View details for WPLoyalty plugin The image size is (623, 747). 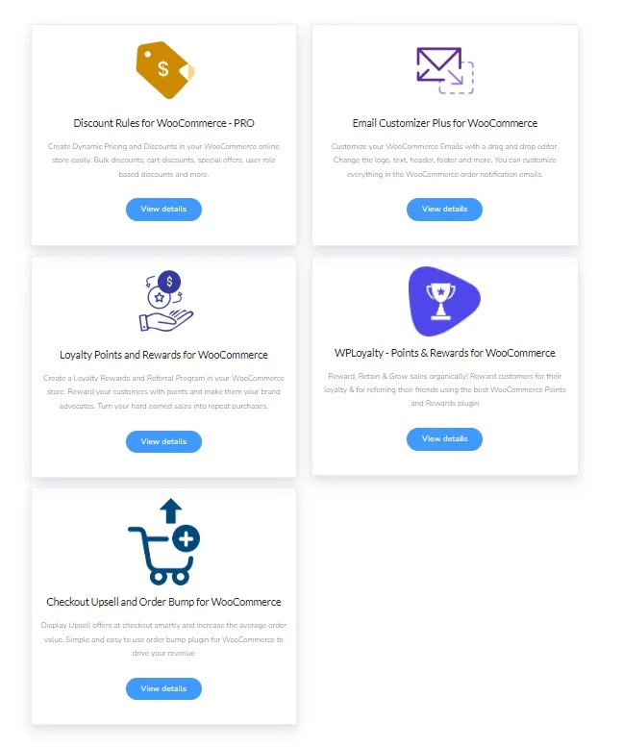click(444, 438)
